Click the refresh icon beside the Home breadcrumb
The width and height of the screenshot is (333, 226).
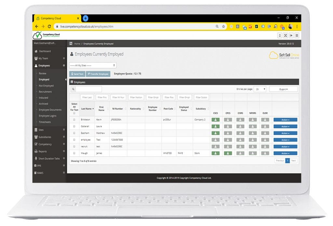(x=70, y=43)
